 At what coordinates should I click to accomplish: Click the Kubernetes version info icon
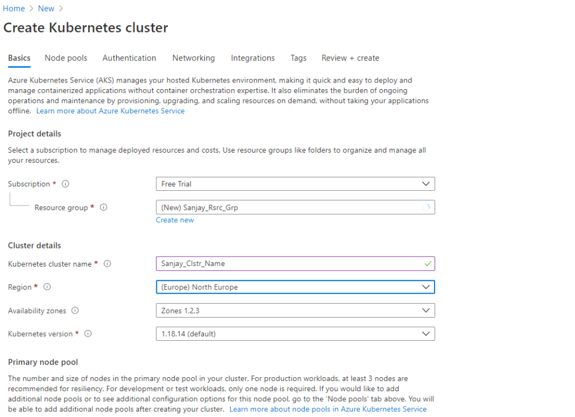(88, 334)
